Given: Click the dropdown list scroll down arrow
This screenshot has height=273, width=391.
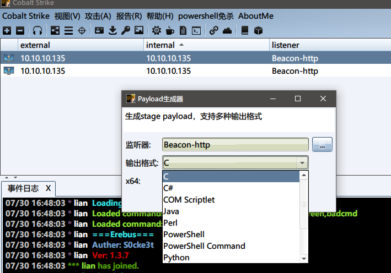Looking at the screenshot, I should 304,259.
